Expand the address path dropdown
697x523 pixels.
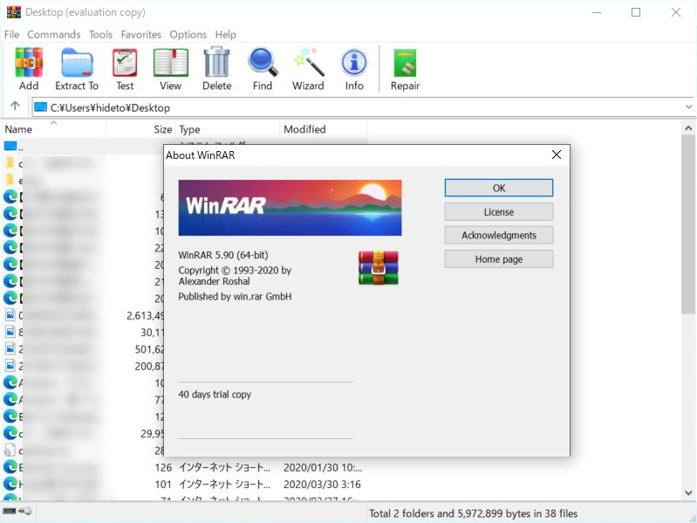tap(688, 107)
